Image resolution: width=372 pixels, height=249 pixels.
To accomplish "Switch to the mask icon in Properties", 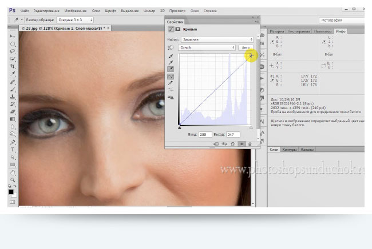I will click(x=177, y=29).
